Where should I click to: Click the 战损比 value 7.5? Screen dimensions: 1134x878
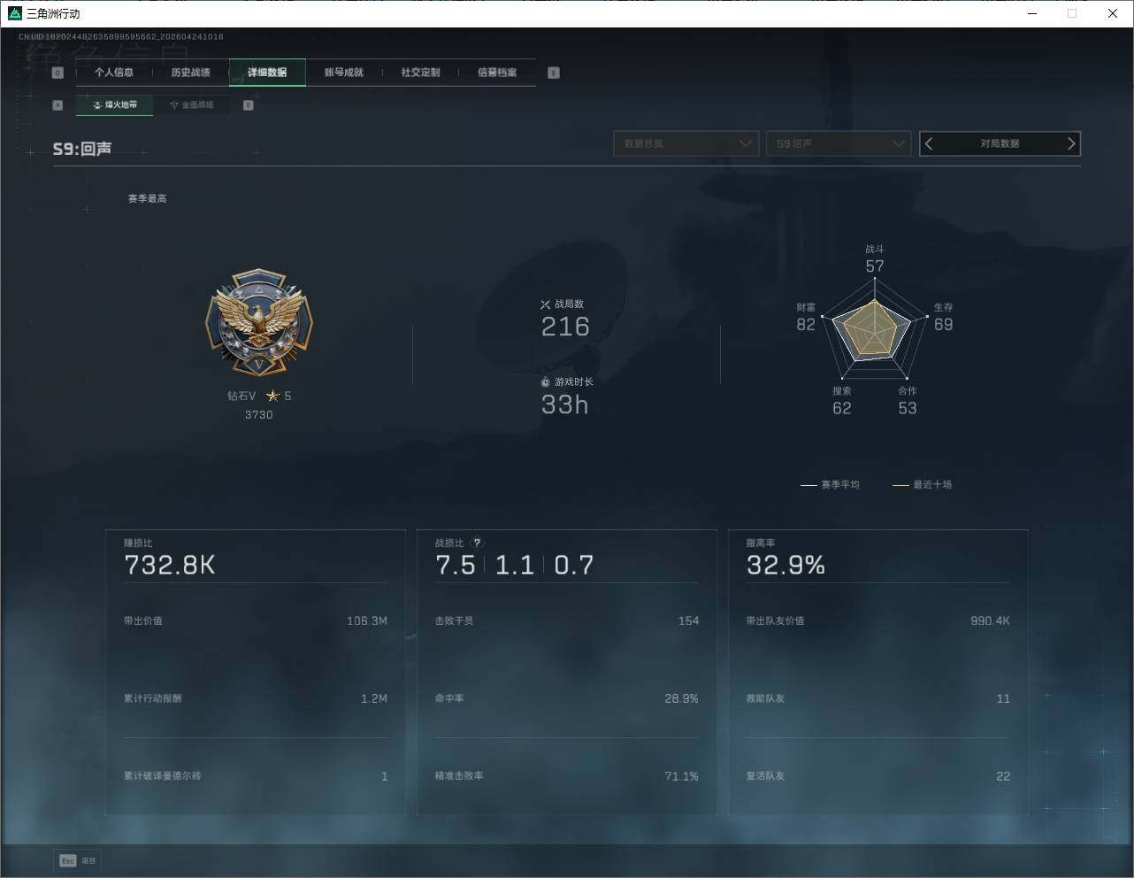456,566
